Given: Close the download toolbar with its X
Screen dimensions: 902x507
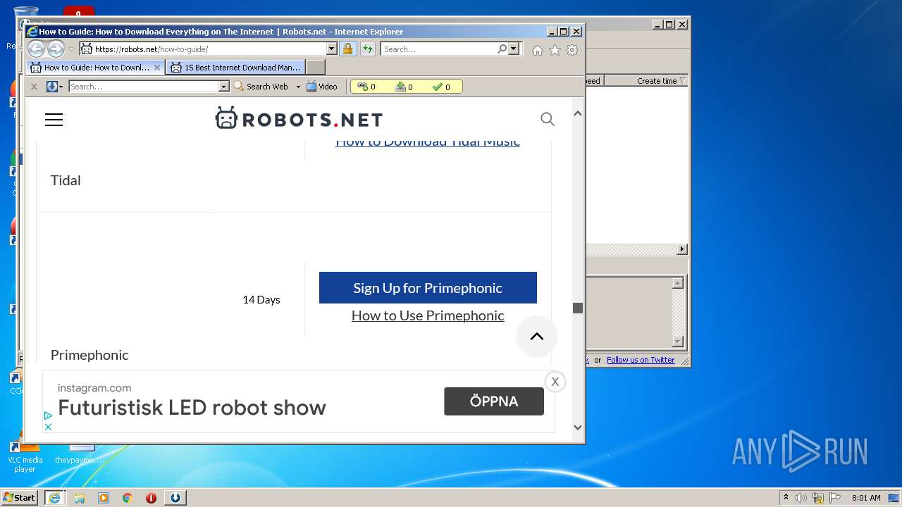Looking at the screenshot, I should coord(34,87).
